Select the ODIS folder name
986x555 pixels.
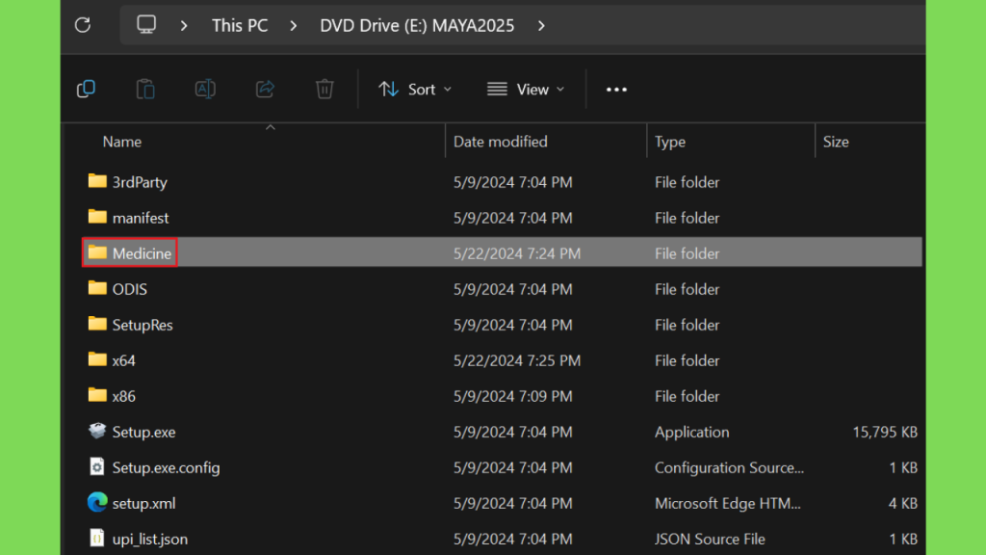point(130,289)
